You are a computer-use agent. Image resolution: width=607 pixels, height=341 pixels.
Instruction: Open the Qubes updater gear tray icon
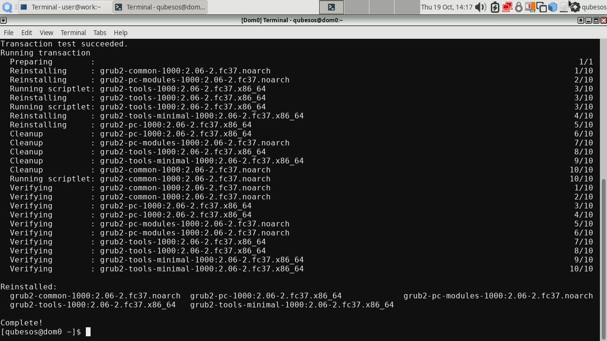575,7
